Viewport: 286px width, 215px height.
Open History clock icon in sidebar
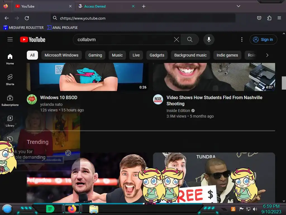[x=10, y=139]
